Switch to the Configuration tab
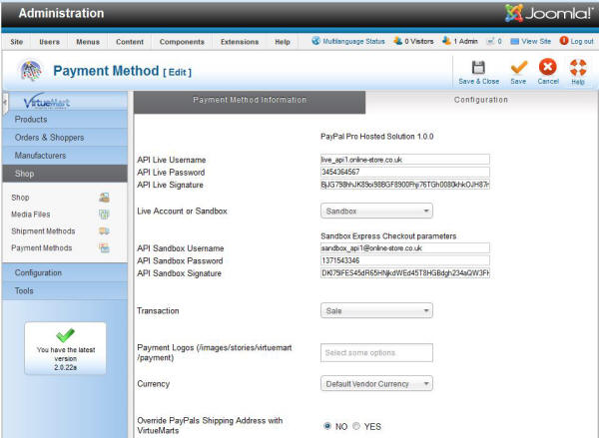 (x=481, y=100)
